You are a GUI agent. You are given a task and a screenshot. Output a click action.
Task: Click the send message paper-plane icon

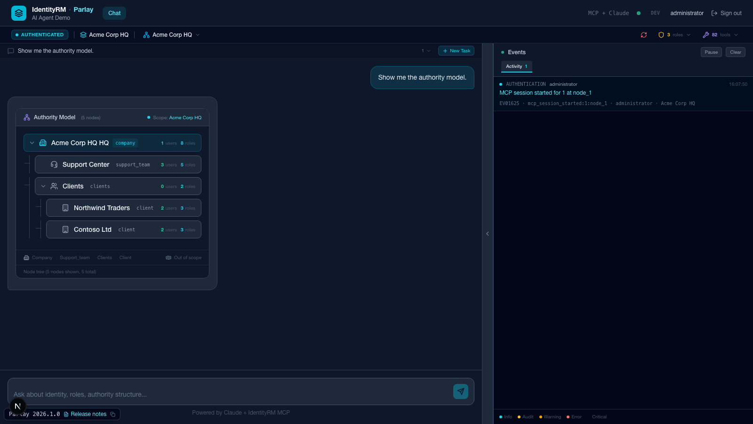click(x=461, y=391)
